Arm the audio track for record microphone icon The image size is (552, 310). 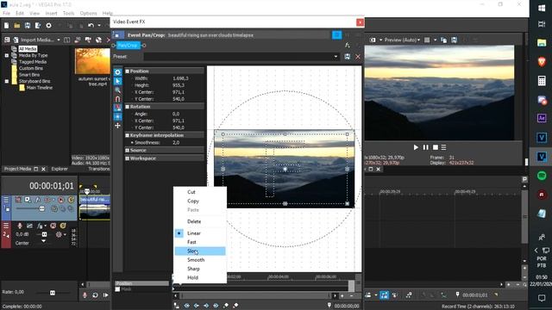click(20, 226)
